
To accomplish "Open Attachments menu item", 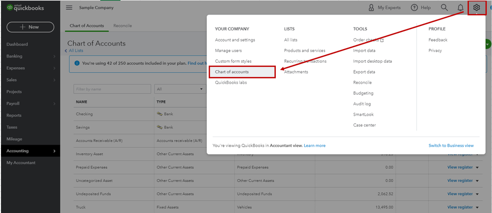I will 296,72.
